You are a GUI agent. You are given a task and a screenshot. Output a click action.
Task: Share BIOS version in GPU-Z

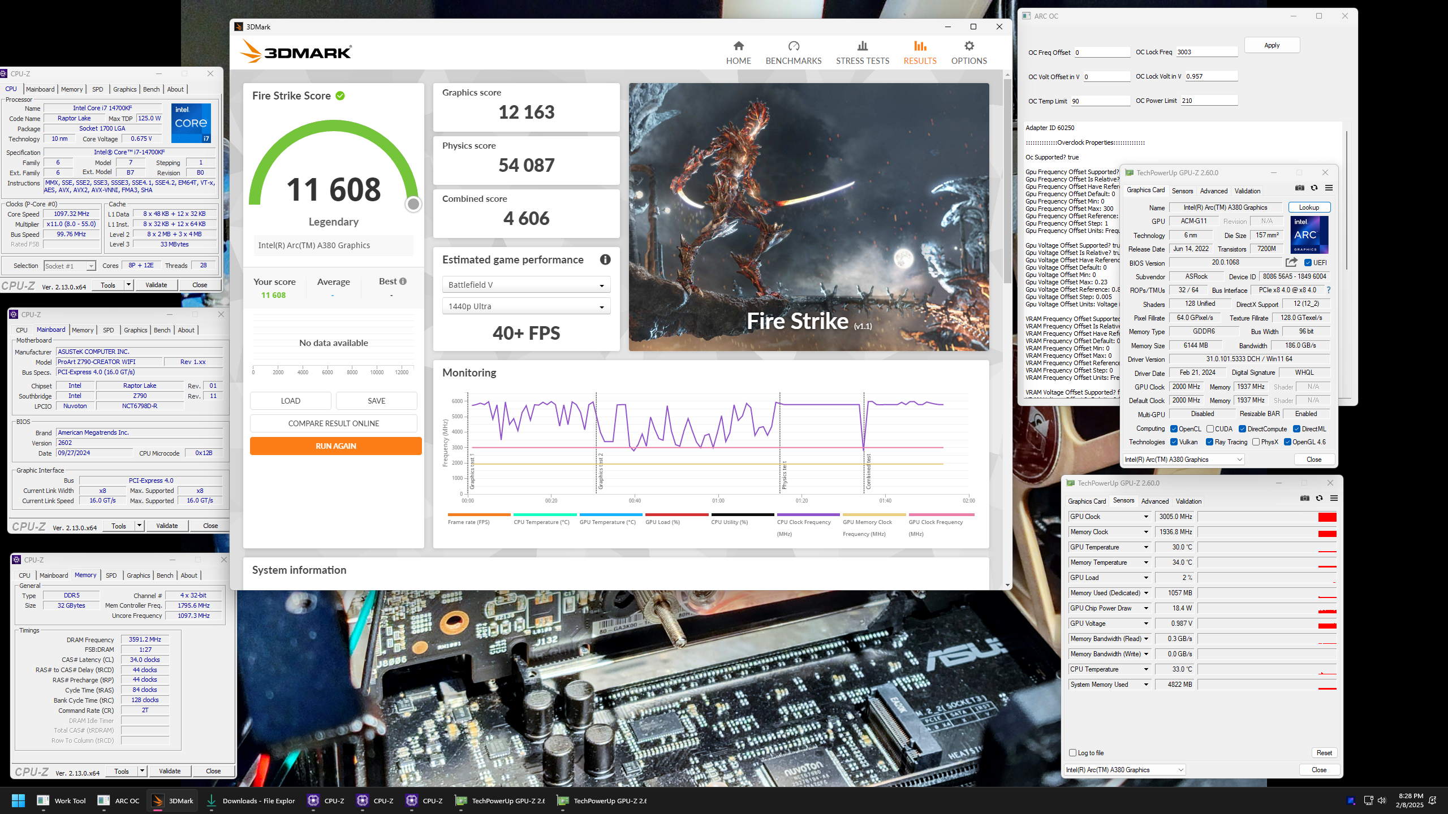point(1291,262)
